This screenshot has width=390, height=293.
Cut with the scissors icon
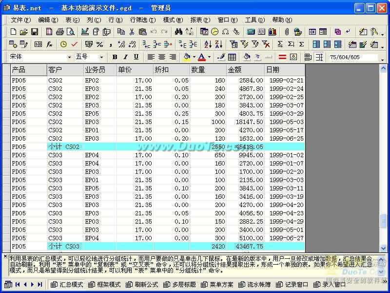(132, 32)
